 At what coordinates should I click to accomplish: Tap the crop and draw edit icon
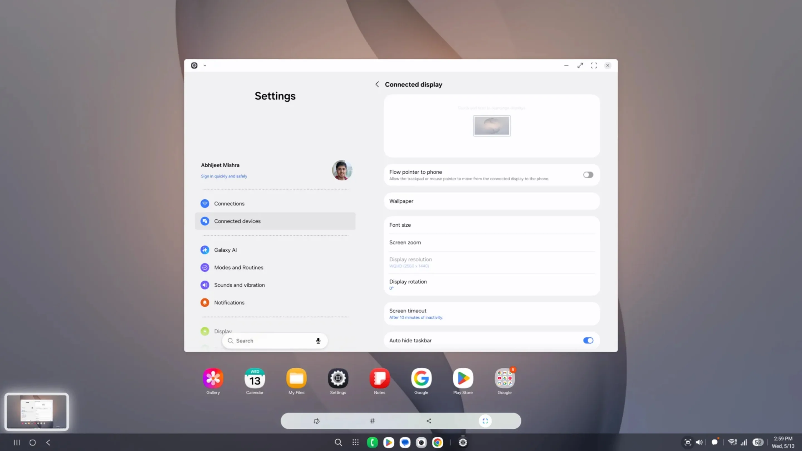(316, 421)
